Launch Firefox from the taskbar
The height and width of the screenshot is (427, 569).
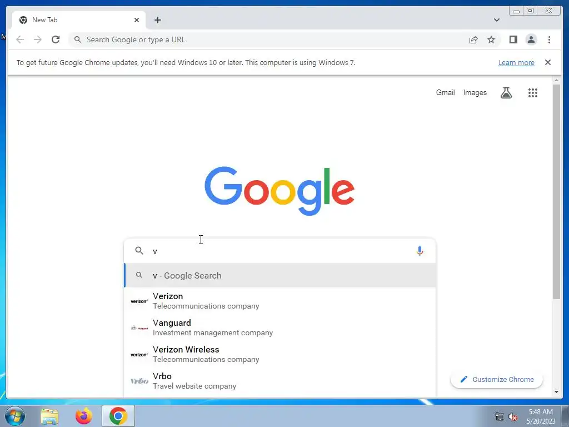click(x=83, y=416)
